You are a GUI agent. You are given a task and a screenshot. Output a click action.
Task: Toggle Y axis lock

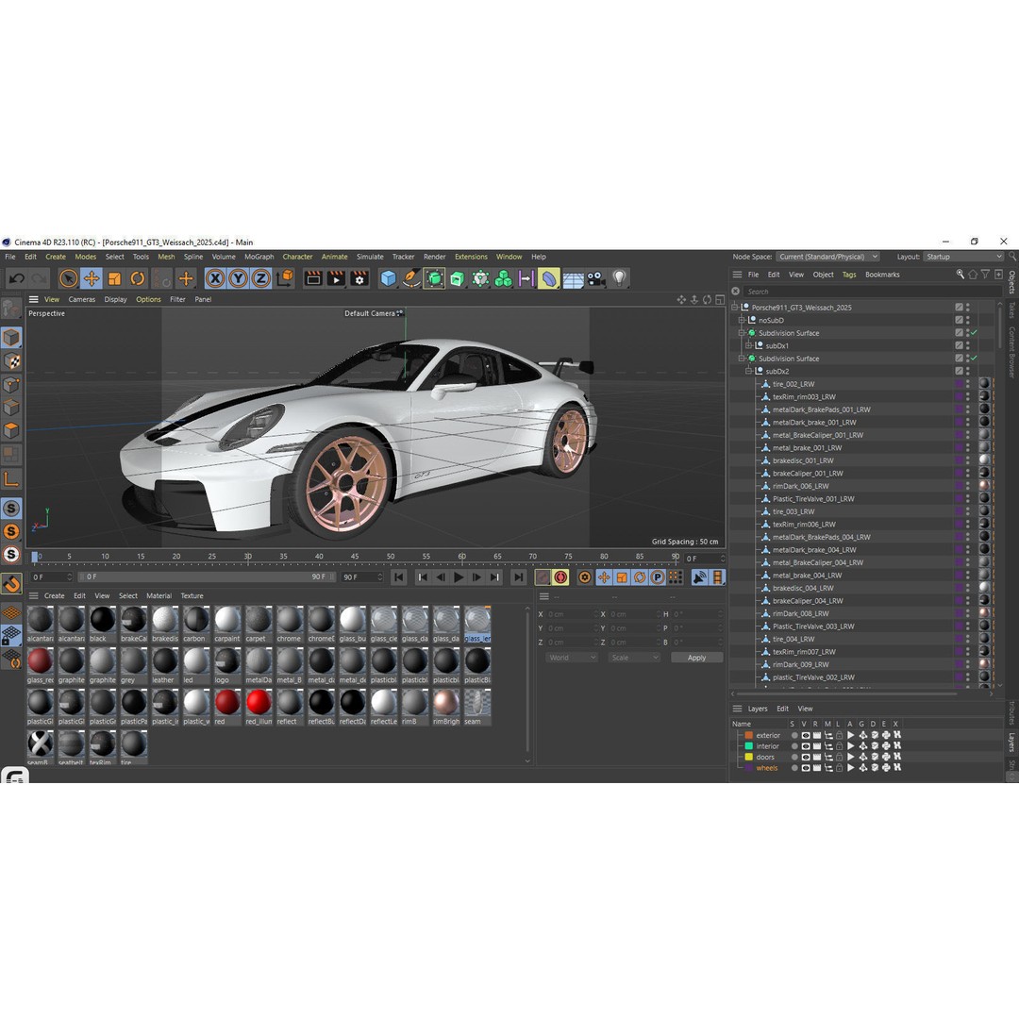[238, 278]
